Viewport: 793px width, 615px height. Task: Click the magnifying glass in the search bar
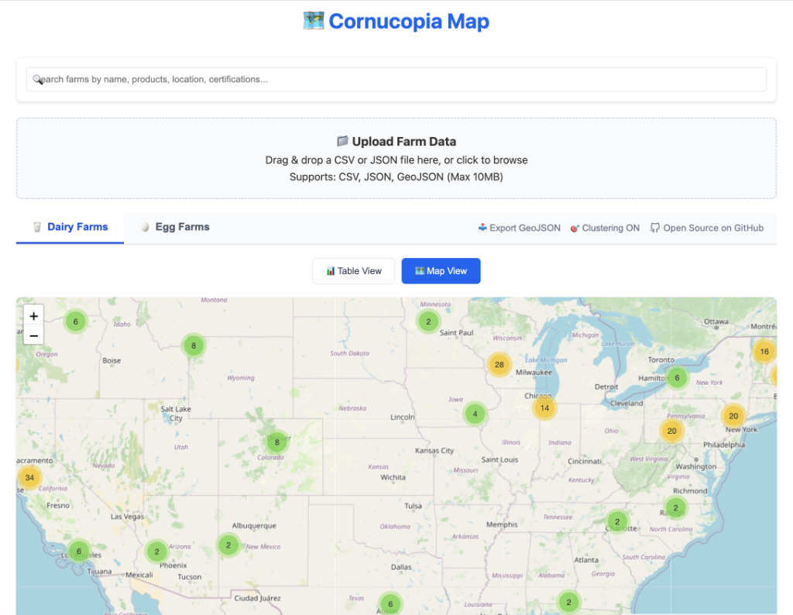pos(37,79)
